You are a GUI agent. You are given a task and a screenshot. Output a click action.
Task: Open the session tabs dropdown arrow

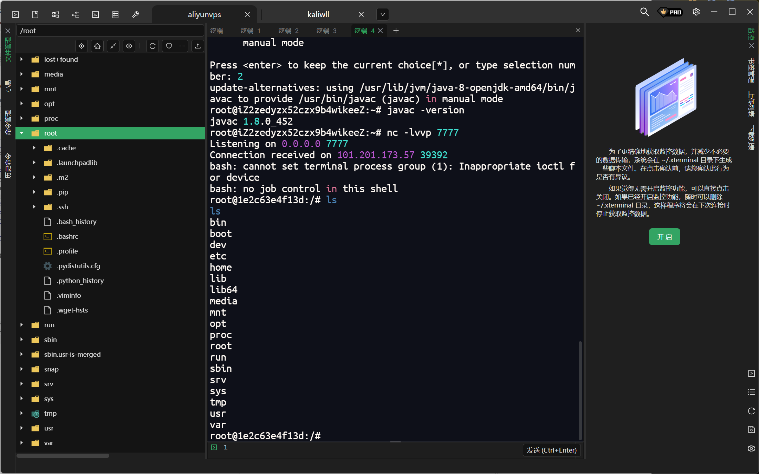click(x=383, y=14)
